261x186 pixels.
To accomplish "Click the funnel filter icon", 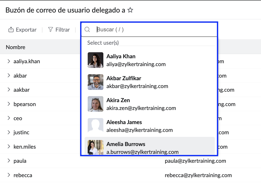I will click(50, 30).
